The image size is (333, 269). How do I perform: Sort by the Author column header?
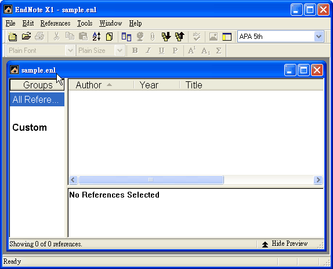point(101,85)
